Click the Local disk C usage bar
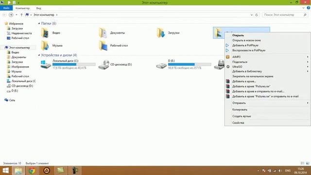The image size is (311, 175). point(74,65)
